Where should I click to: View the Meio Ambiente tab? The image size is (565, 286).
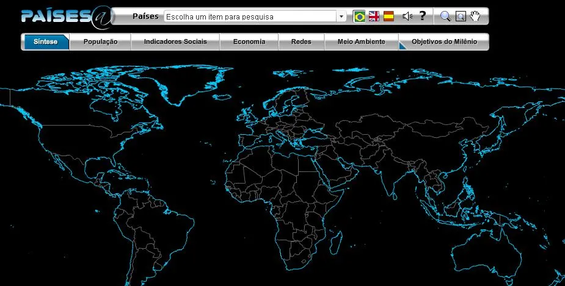pos(361,42)
